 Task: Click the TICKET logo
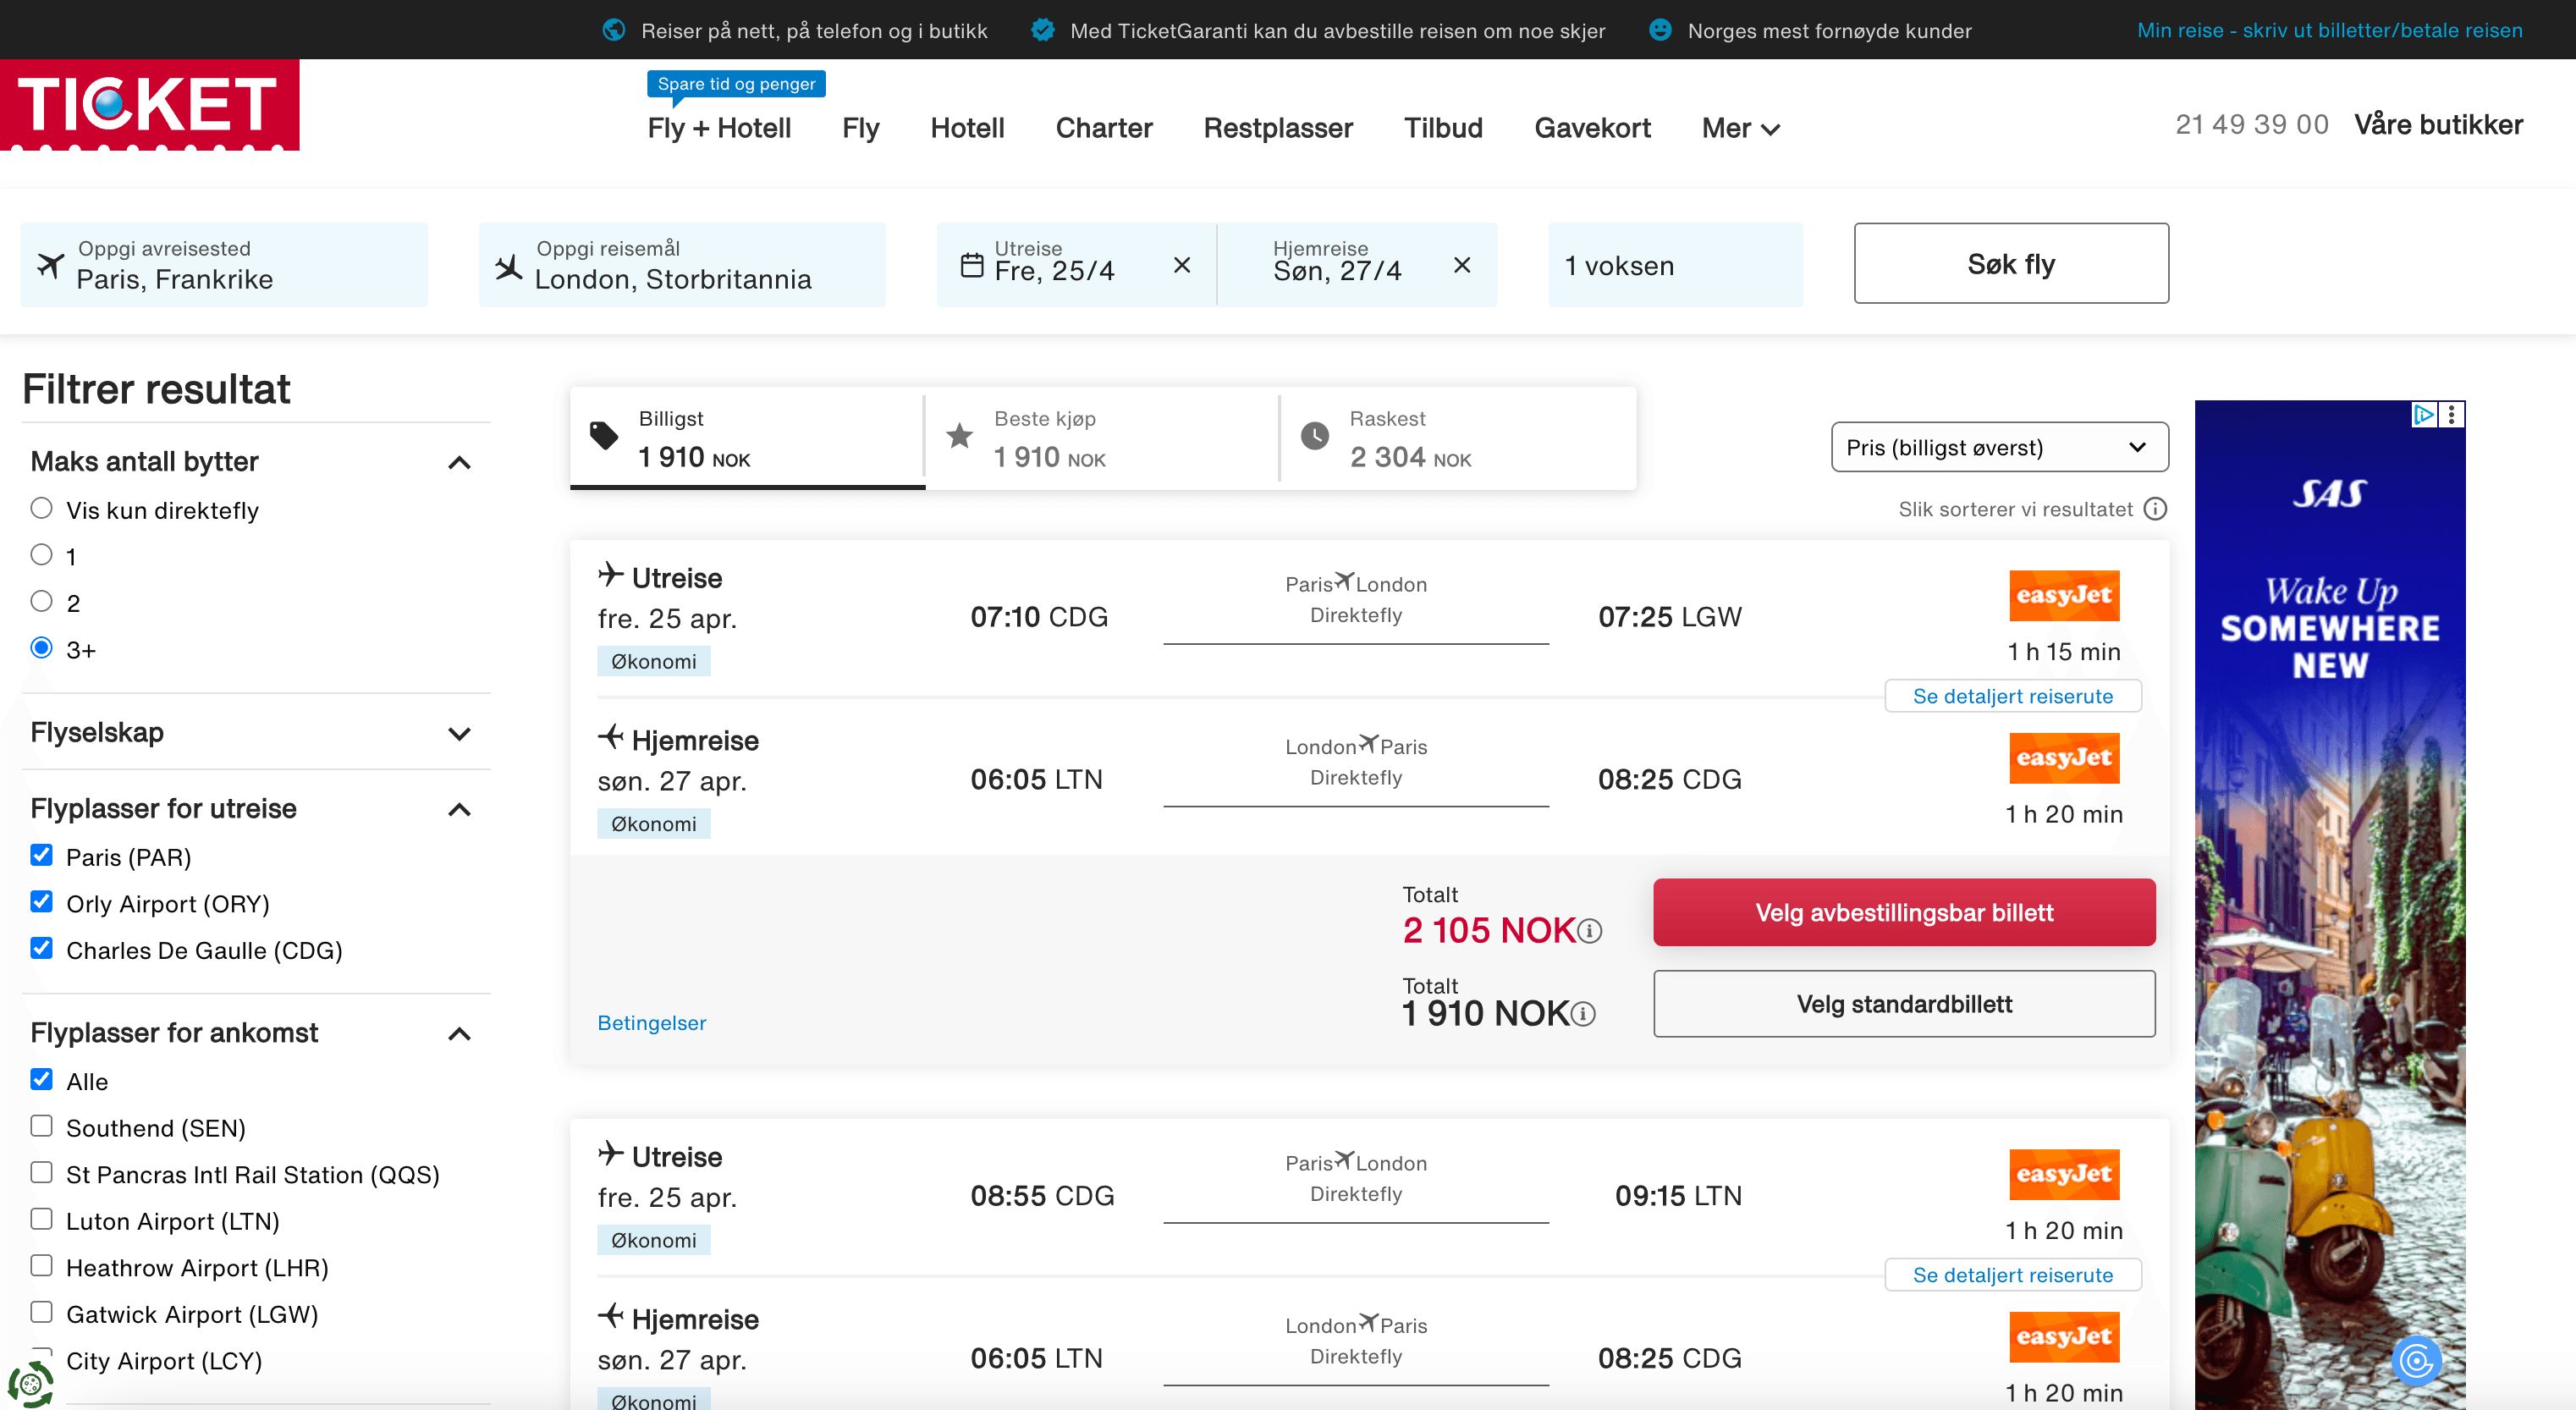(149, 104)
